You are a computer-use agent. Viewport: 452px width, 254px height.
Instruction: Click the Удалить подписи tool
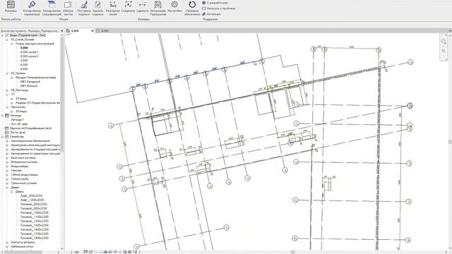[x=97, y=8]
